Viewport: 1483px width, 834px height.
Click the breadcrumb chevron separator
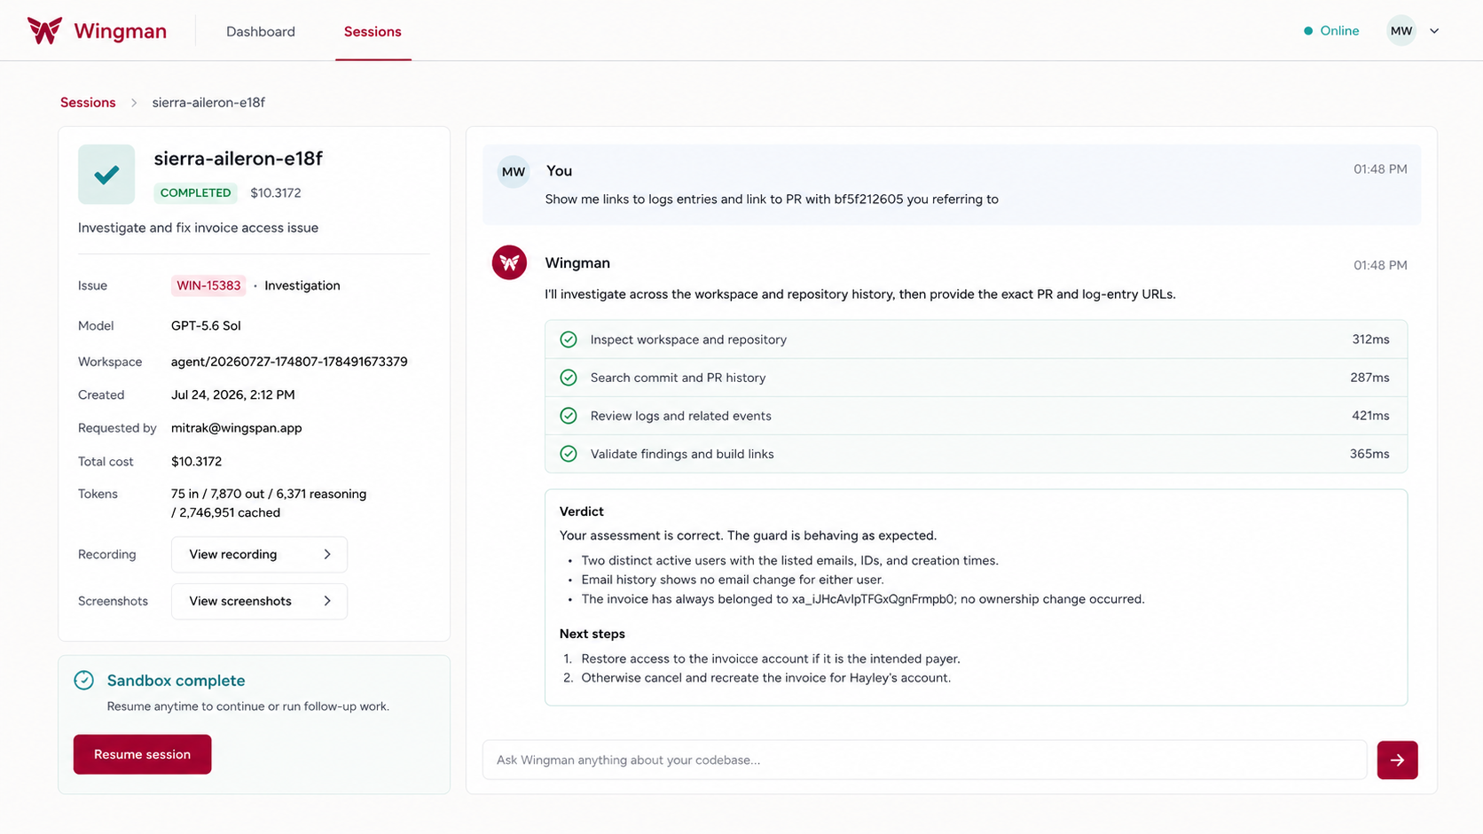[134, 103]
